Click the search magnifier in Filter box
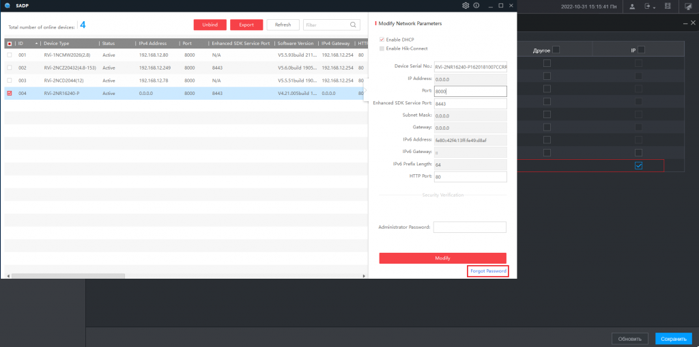Image resolution: width=699 pixels, height=347 pixels. point(354,25)
